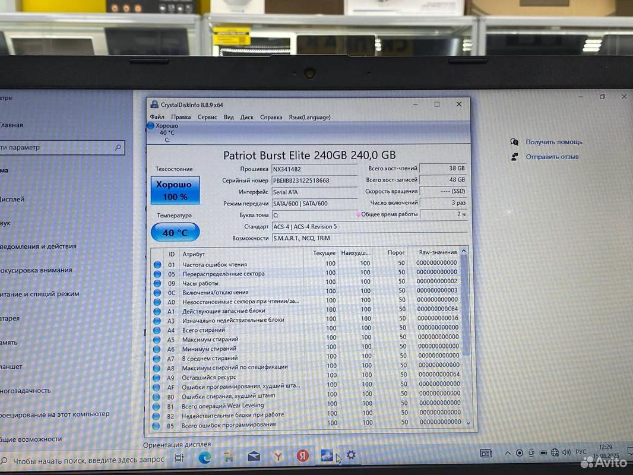Select the Оставшийся ресурс row

tap(306, 376)
